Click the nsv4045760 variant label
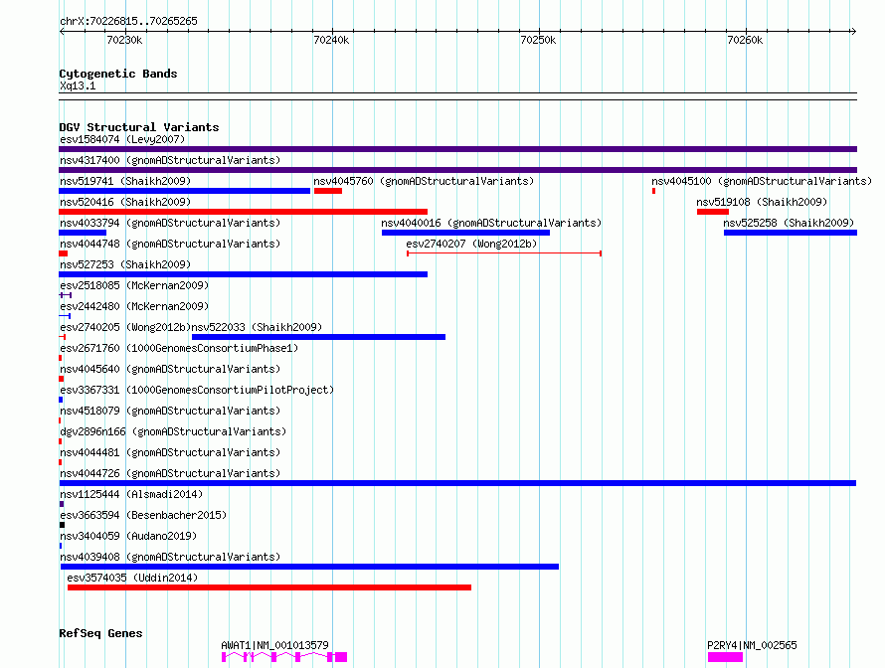 [424, 181]
